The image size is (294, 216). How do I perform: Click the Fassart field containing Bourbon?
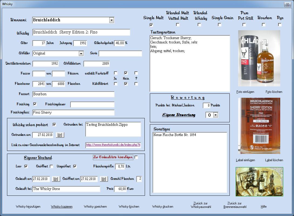(73, 94)
